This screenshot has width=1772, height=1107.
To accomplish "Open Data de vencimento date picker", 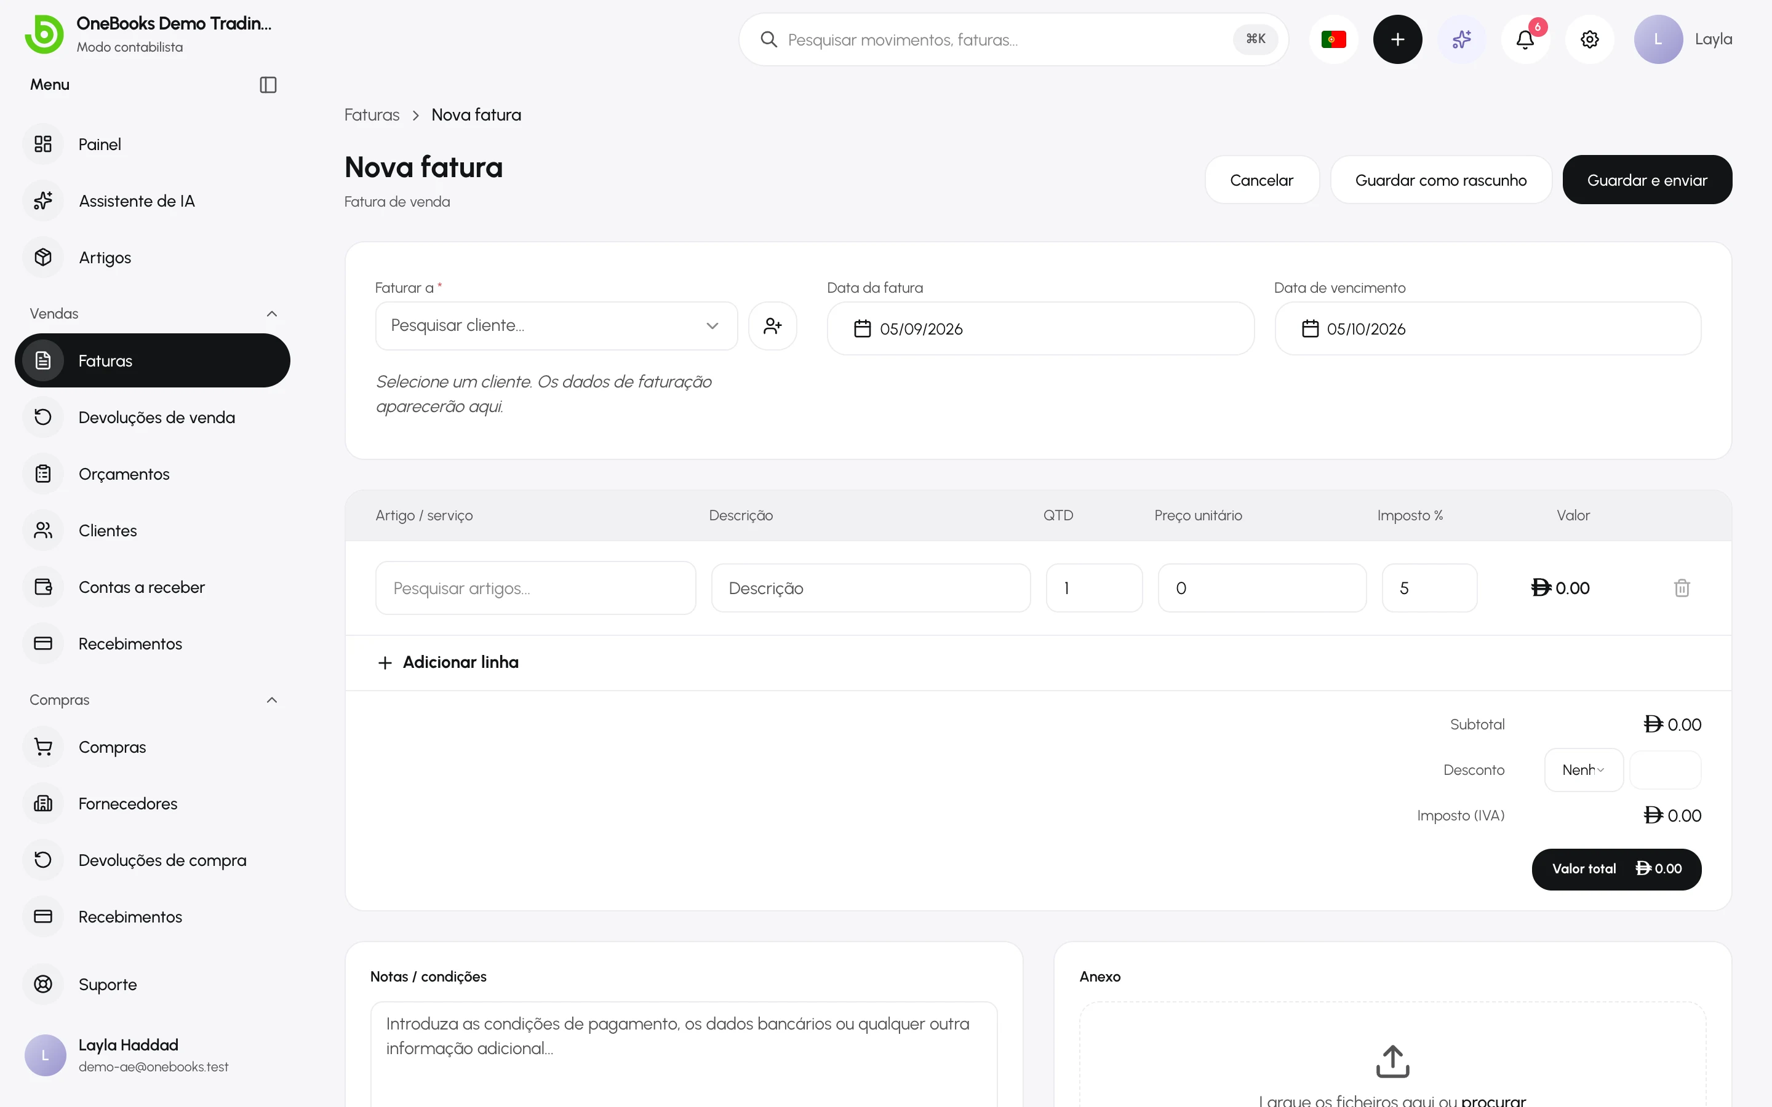I will pos(1487,329).
